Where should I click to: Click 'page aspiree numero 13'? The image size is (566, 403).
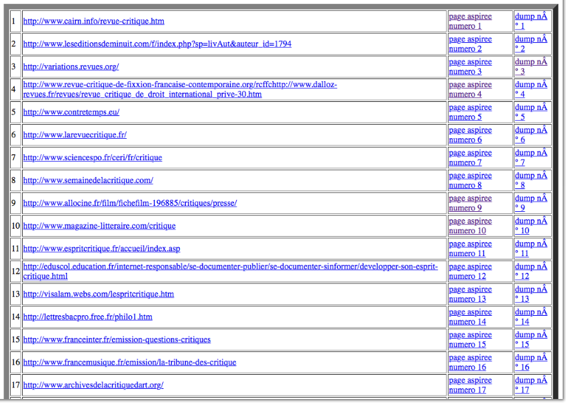(x=470, y=294)
